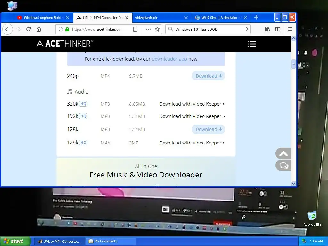Open page actions three-dot menu
Screen dimensions: 328x246
148,29
